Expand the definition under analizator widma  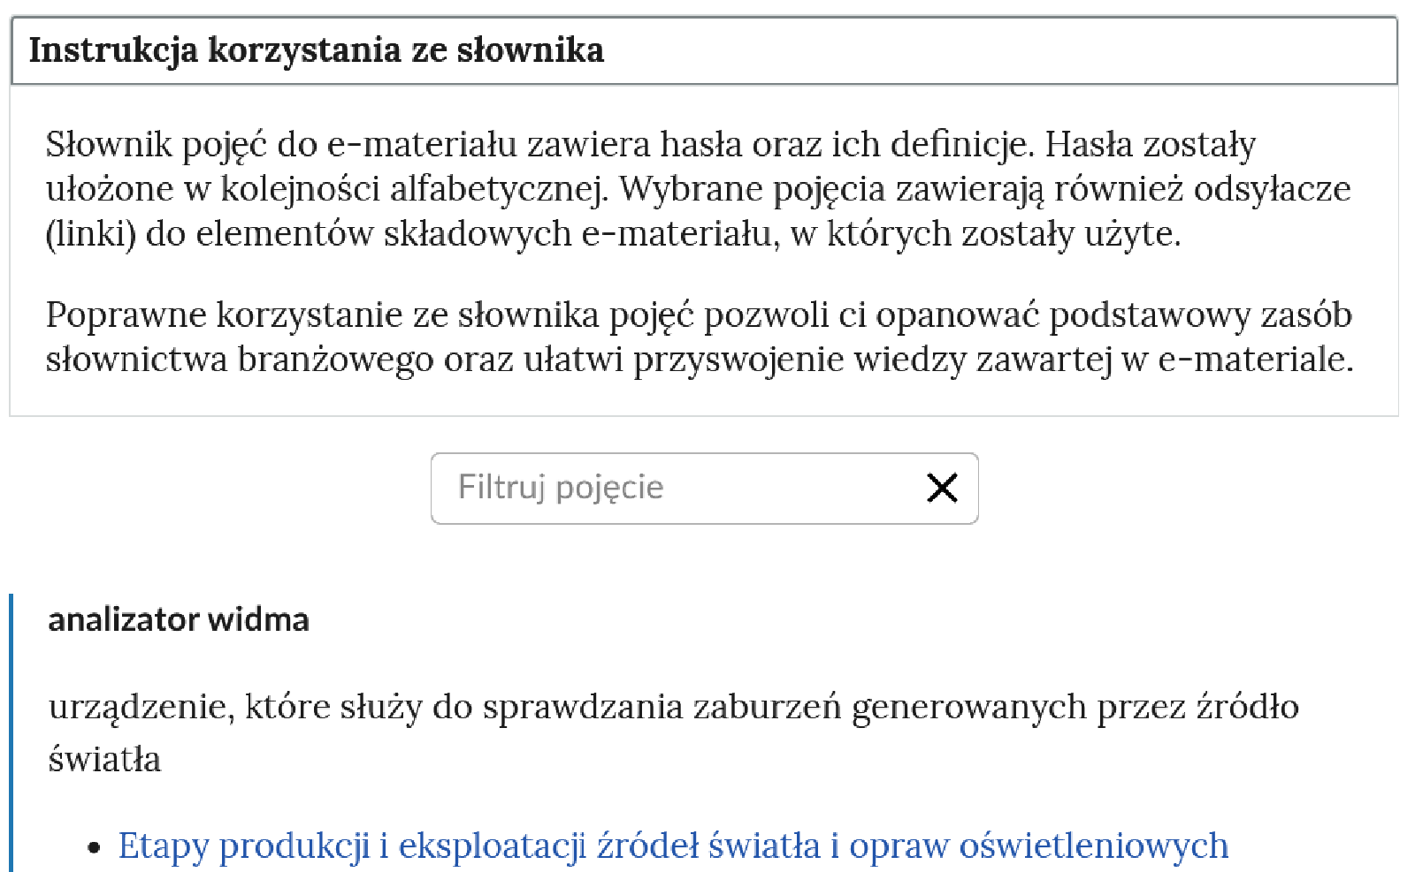pyautogui.click(x=177, y=619)
